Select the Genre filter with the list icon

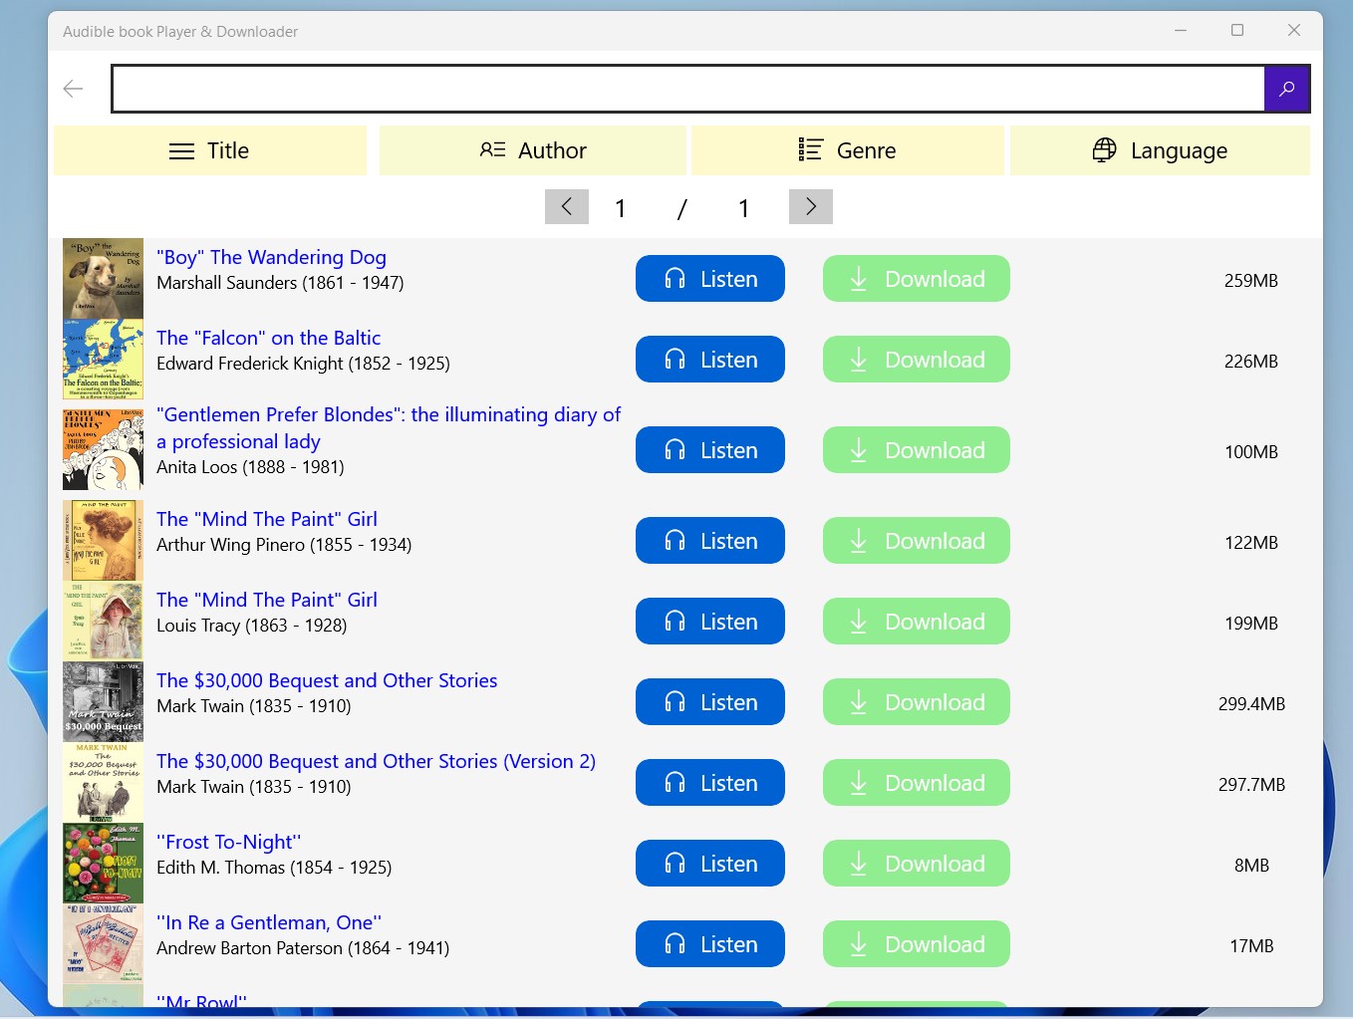click(x=847, y=149)
